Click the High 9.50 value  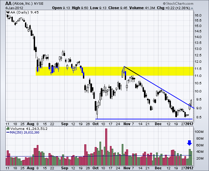click(80, 8)
